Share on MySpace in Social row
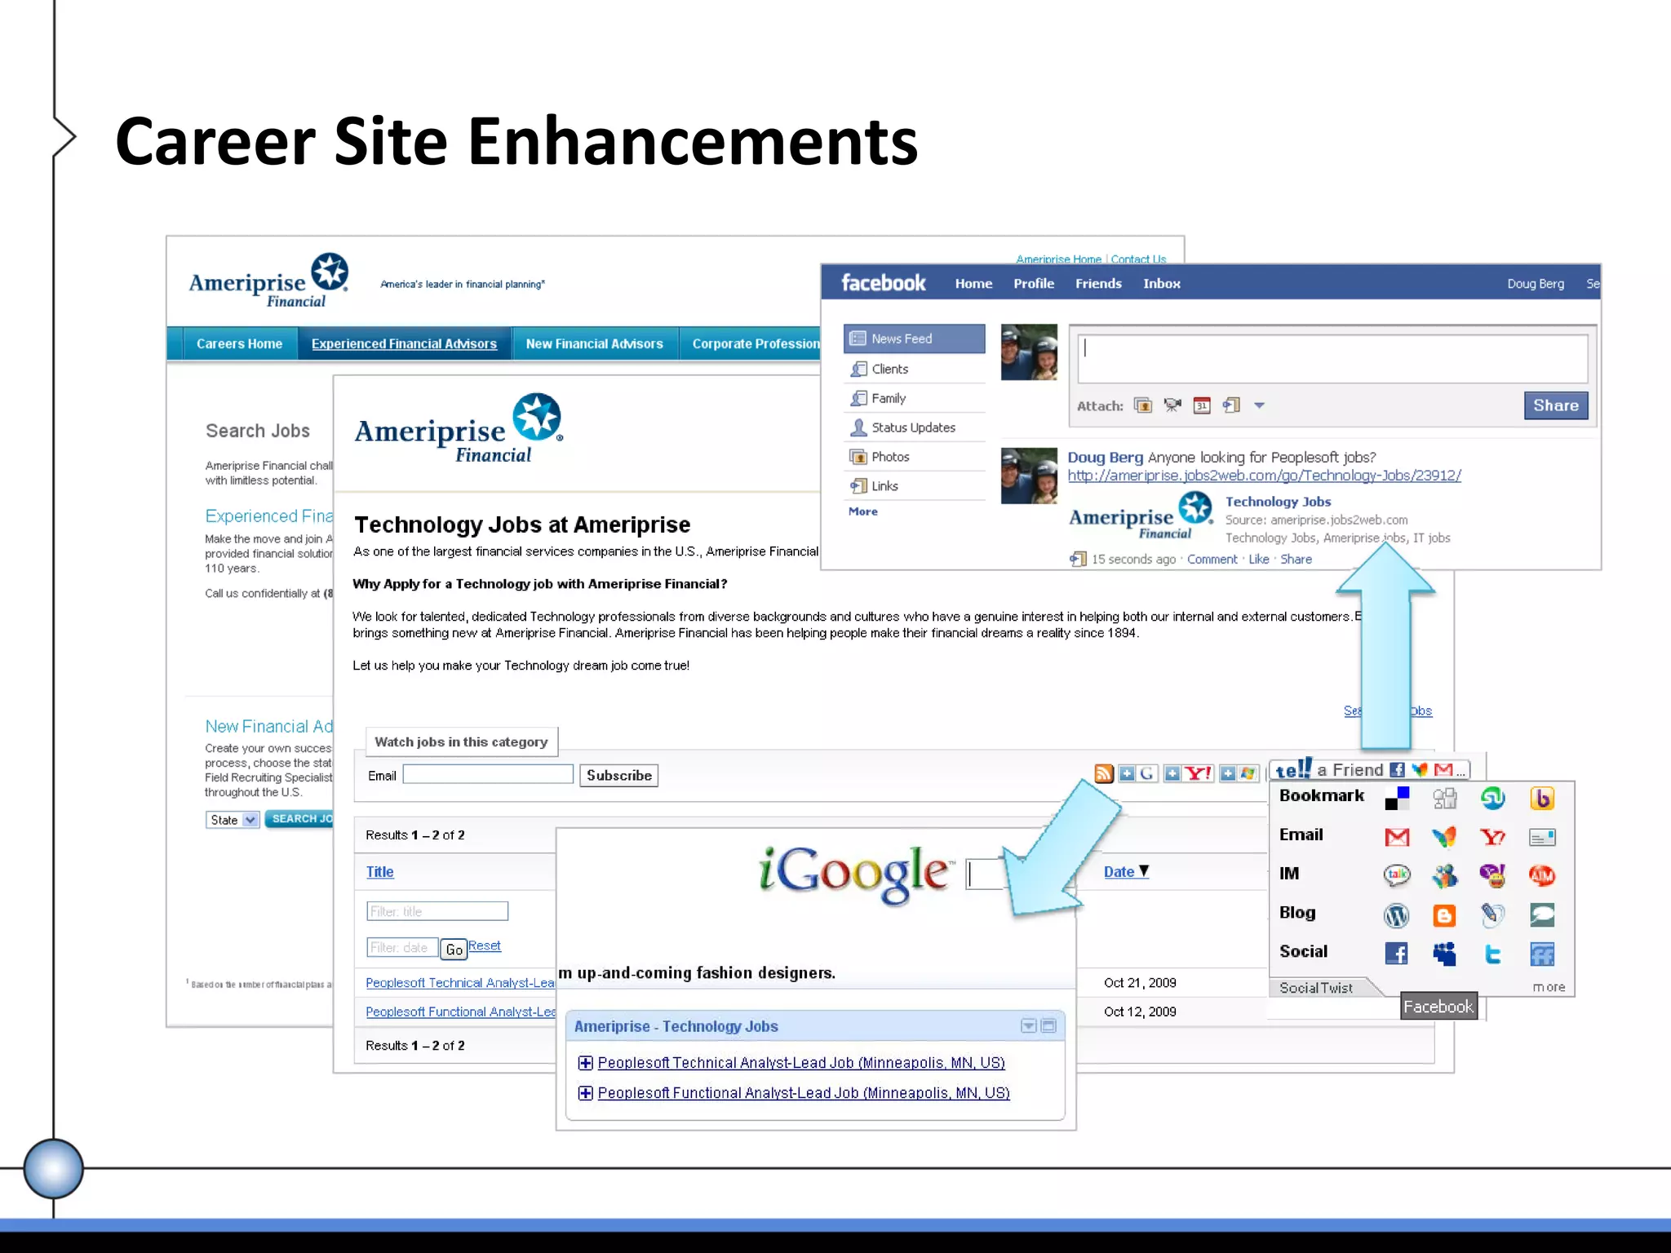The width and height of the screenshot is (1671, 1253). pyautogui.click(x=1445, y=954)
